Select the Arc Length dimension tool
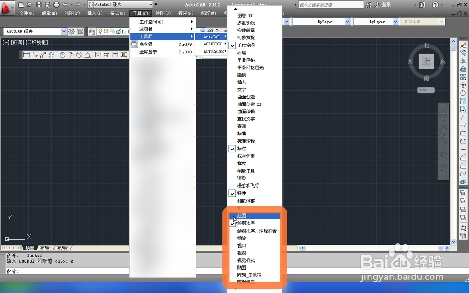Screen dimensions: 469x293 [43, 54]
